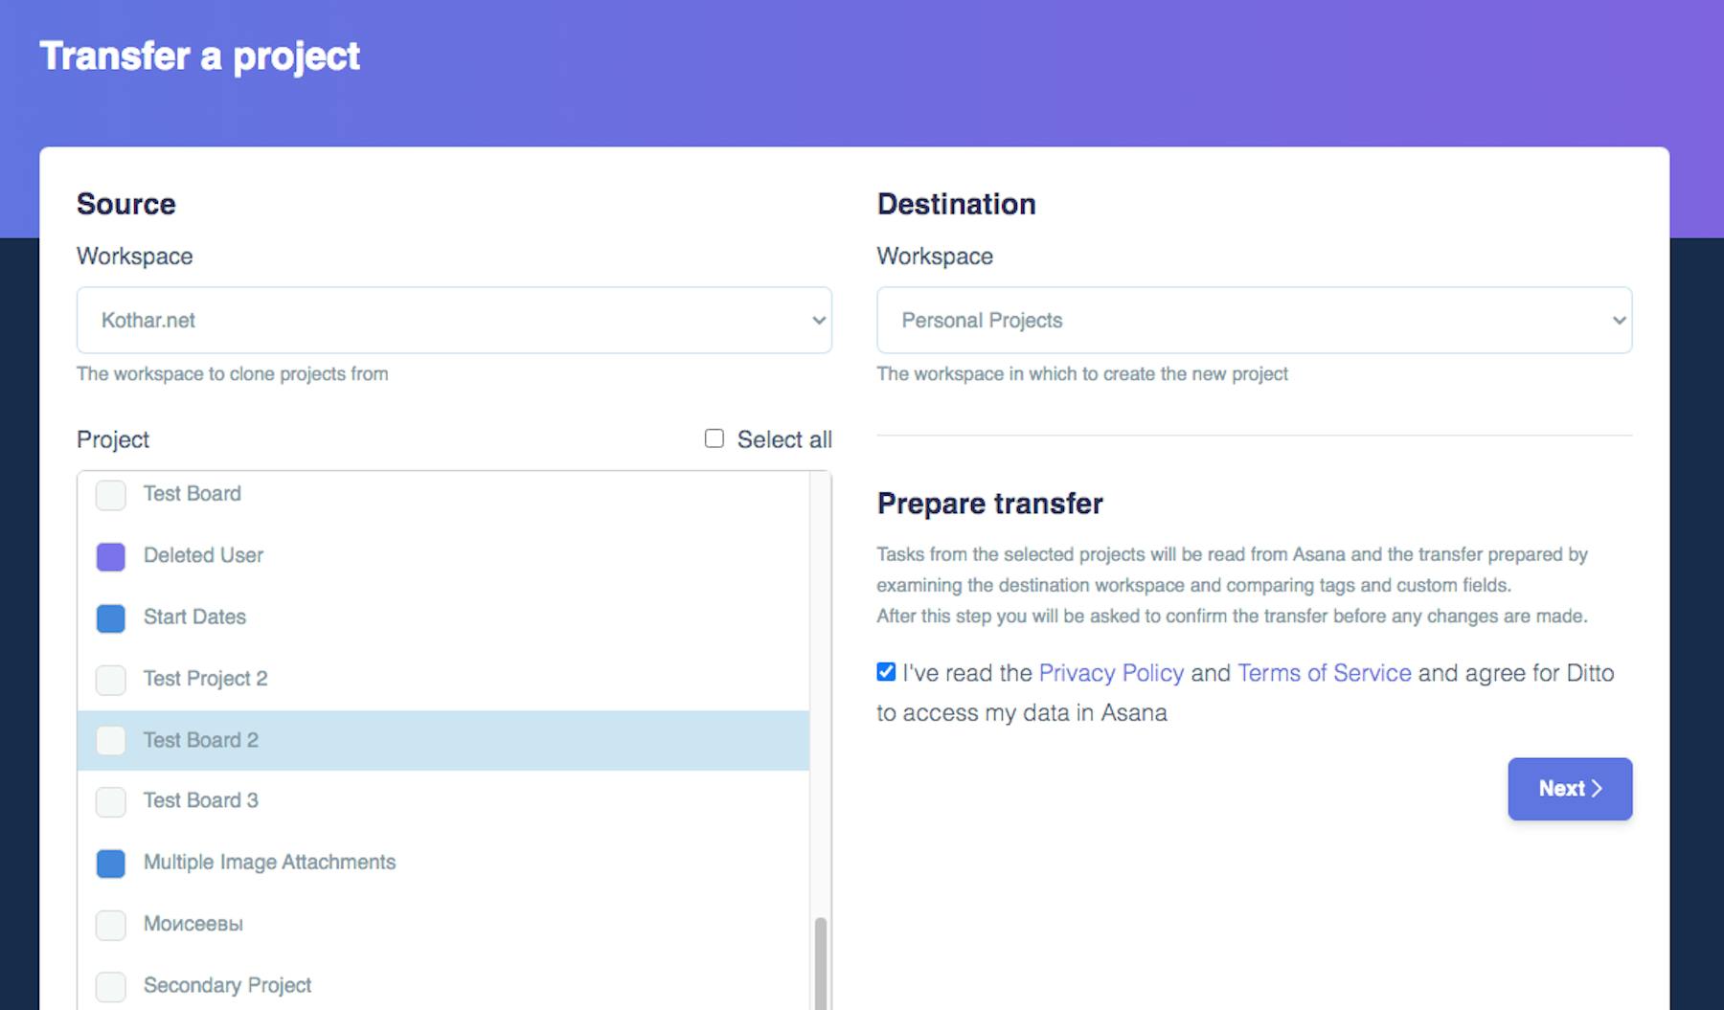
Task: Check the Secondary Project box
Action: [x=111, y=986]
